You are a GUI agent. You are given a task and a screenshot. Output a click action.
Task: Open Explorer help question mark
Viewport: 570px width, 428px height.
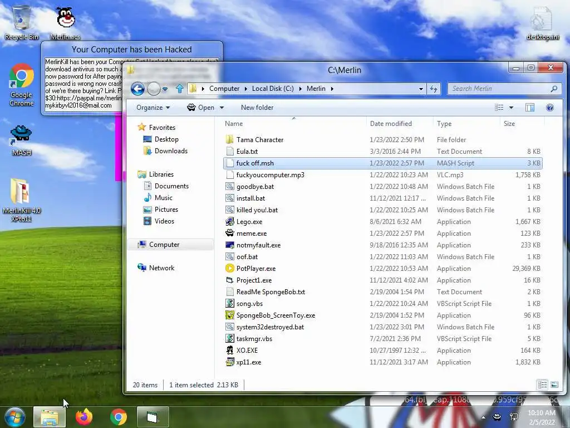(x=549, y=108)
